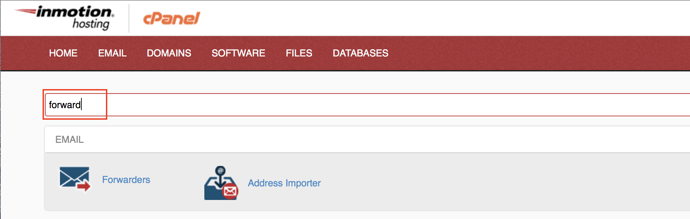Click the red swoosh in the InMotion logo
Image resolution: width=690 pixels, height=219 pixels.
click(26, 12)
